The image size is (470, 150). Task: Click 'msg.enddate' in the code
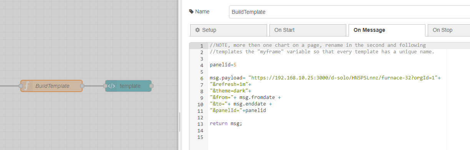(x=250, y=104)
